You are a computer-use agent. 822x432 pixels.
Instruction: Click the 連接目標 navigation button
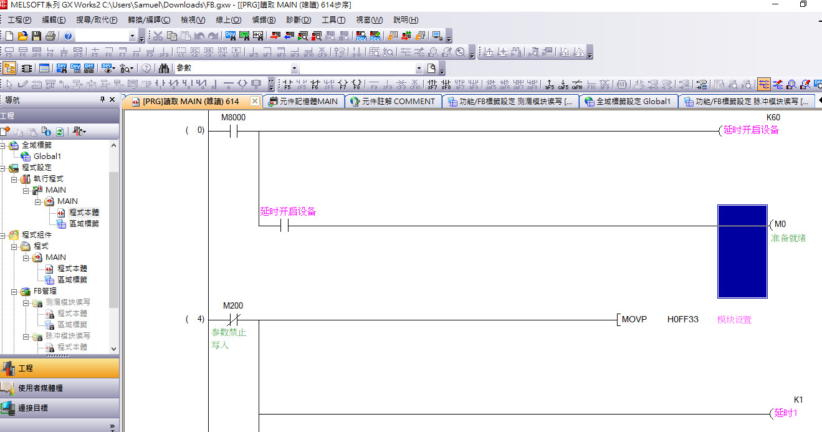[59, 408]
